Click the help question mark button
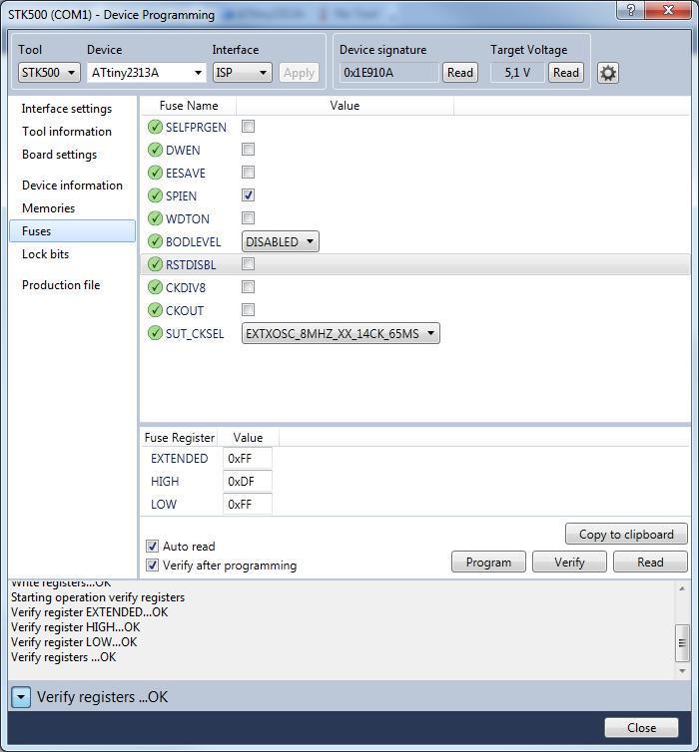This screenshot has width=699, height=752. (630, 10)
